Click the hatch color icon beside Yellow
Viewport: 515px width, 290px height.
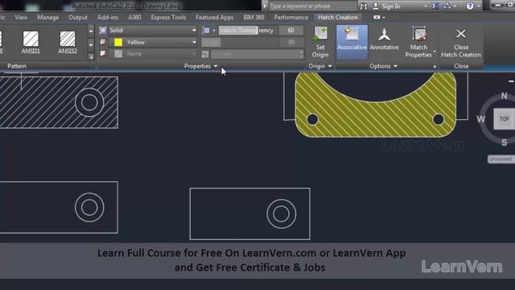click(x=103, y=42)
